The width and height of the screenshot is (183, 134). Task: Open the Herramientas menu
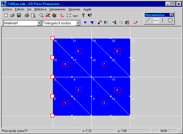57,9
